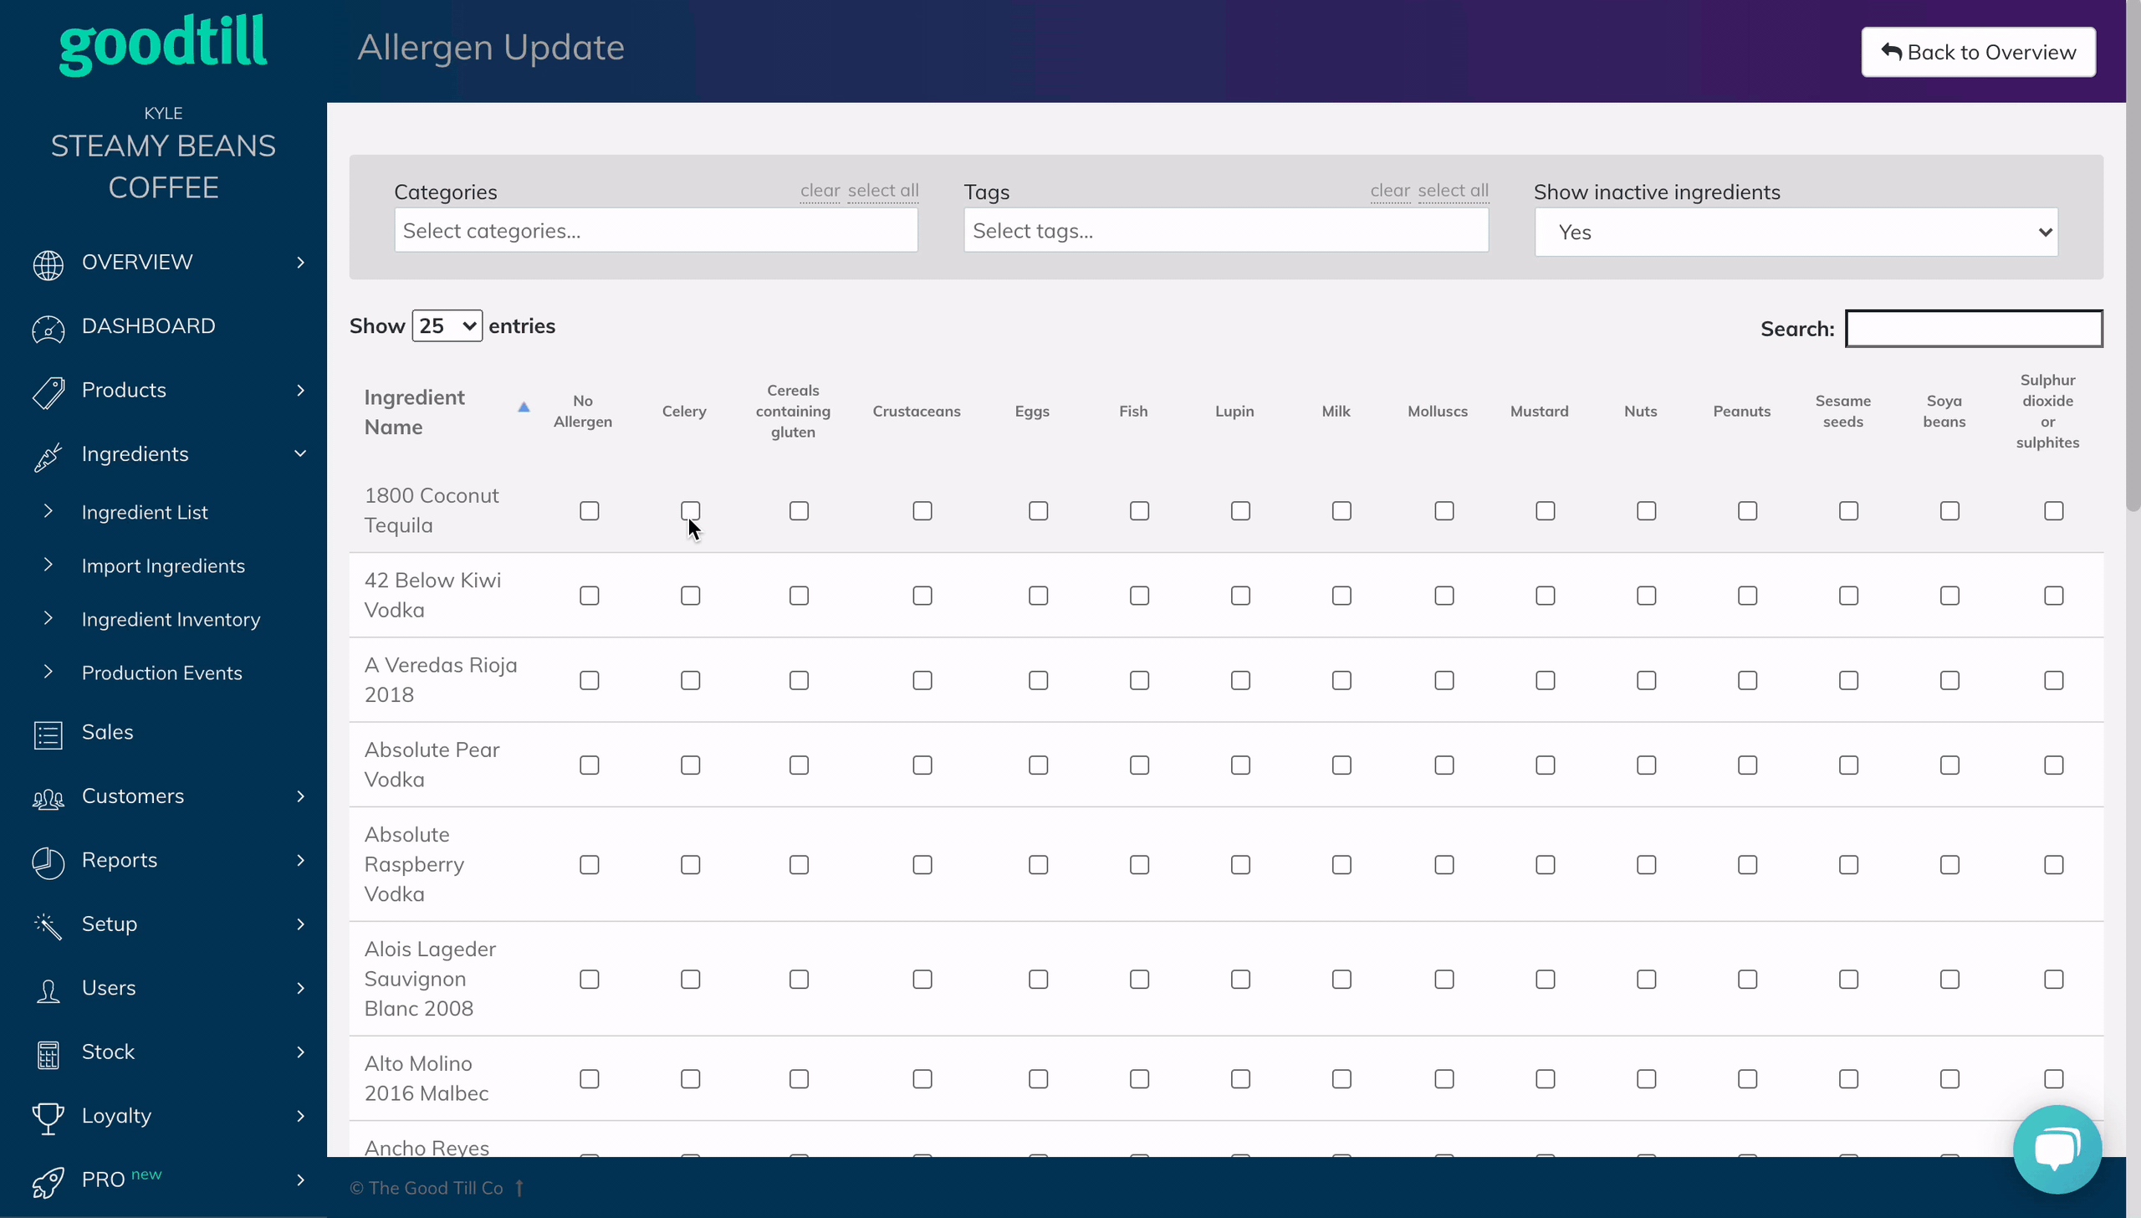Viewport: 2141px width, 1218px height.
Task: Enable No Allergen checkbox for 1800 Coconut Tequila
Action: (x=588, y=510)
